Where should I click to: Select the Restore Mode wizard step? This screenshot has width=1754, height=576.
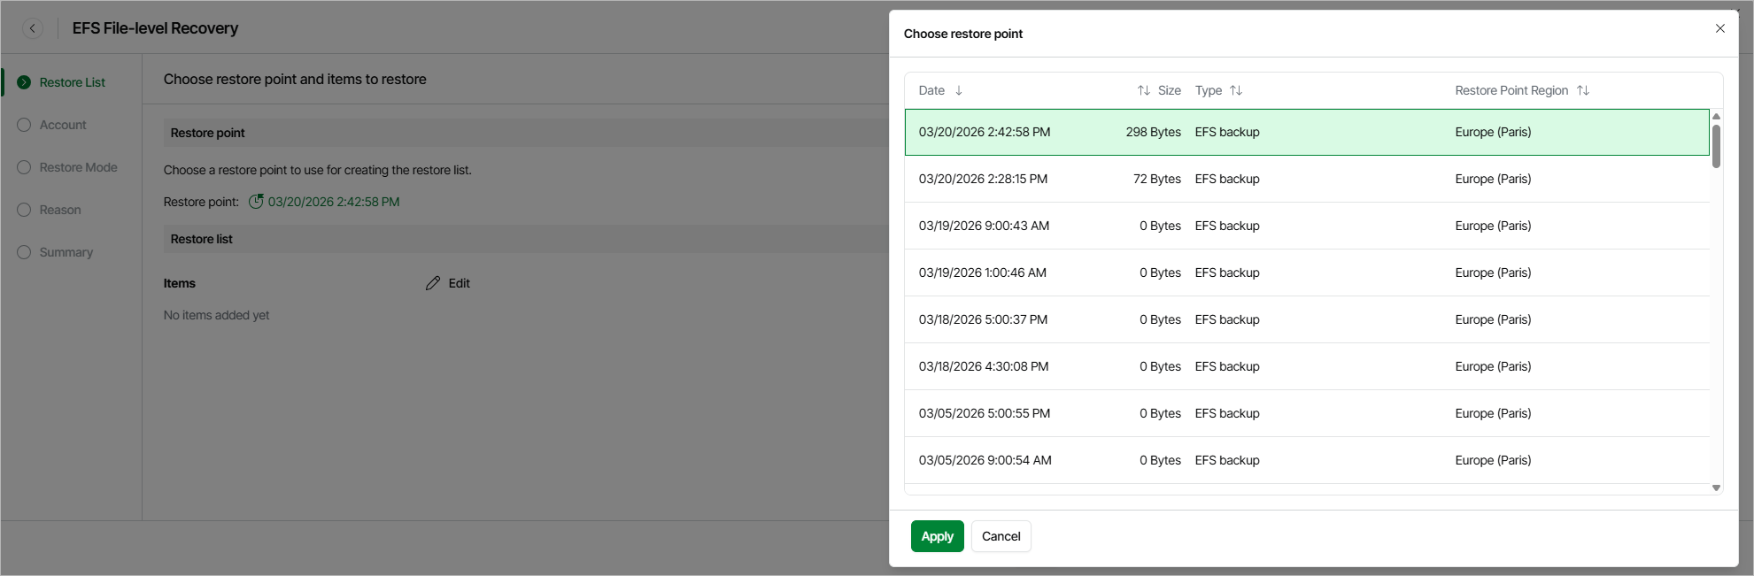coord(78,167)
